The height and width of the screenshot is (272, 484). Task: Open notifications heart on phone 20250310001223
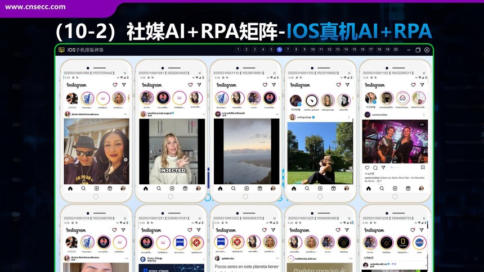coord(264,230)
